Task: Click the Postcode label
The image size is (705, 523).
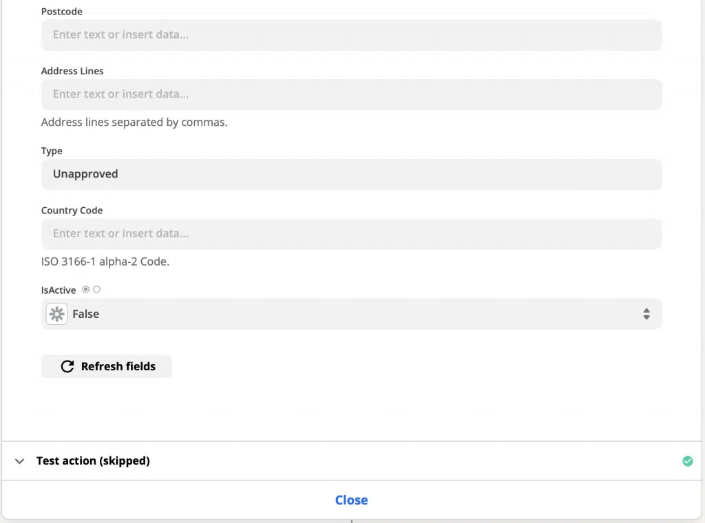Action: click(61, 12)
